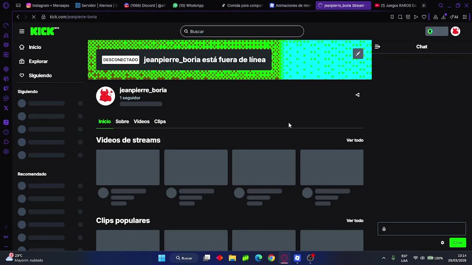This screenshot has height=265, width=472.
Task: Show hidden system tray icons
Action: pos(383,258)
